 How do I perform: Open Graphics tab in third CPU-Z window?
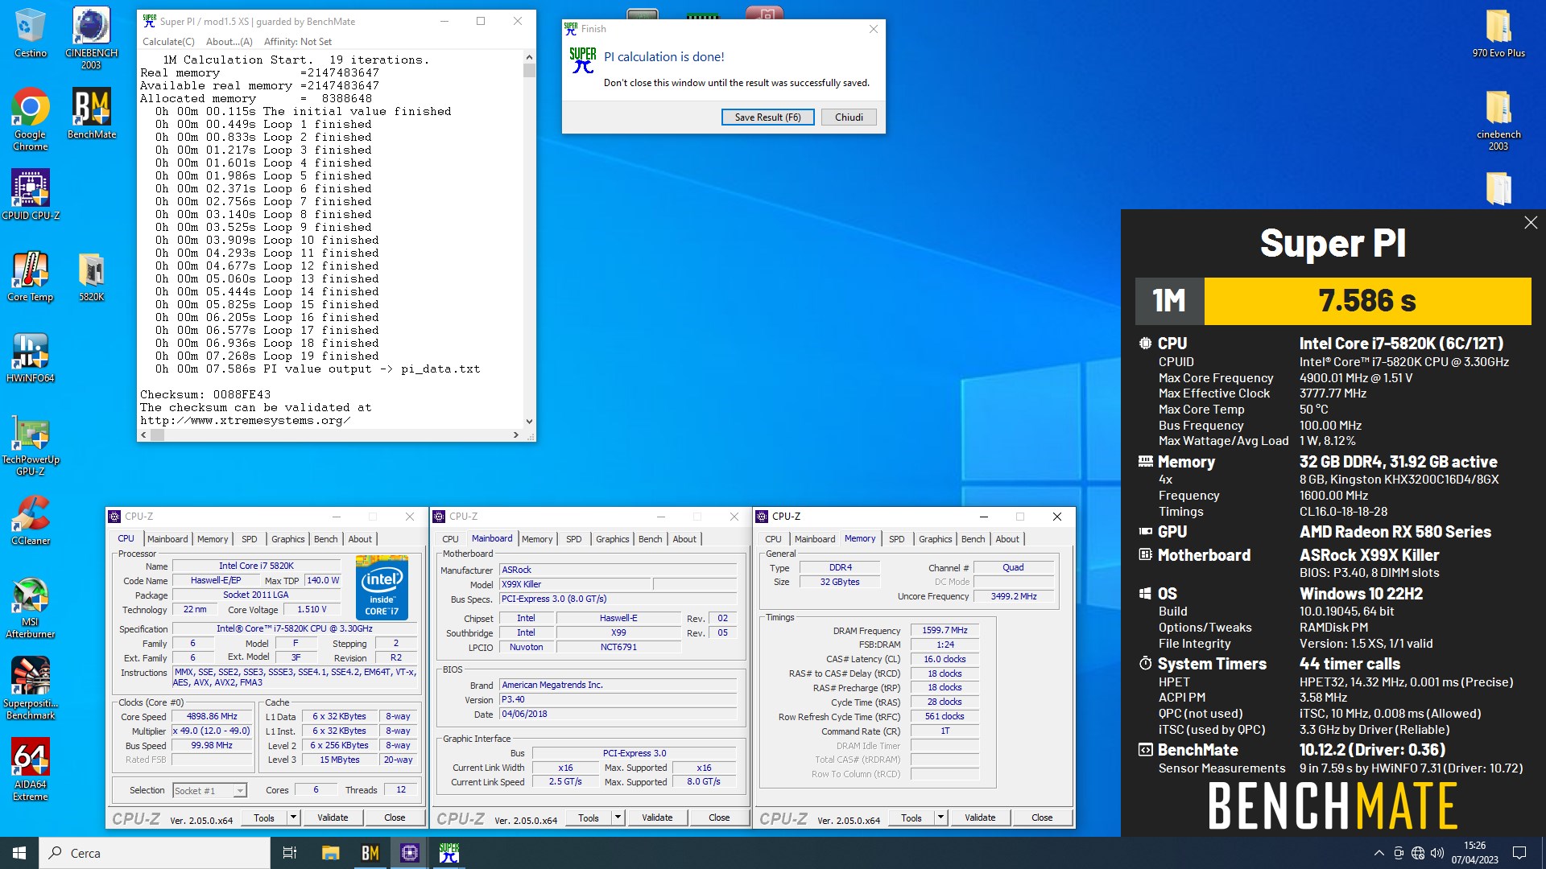point(935,539)
